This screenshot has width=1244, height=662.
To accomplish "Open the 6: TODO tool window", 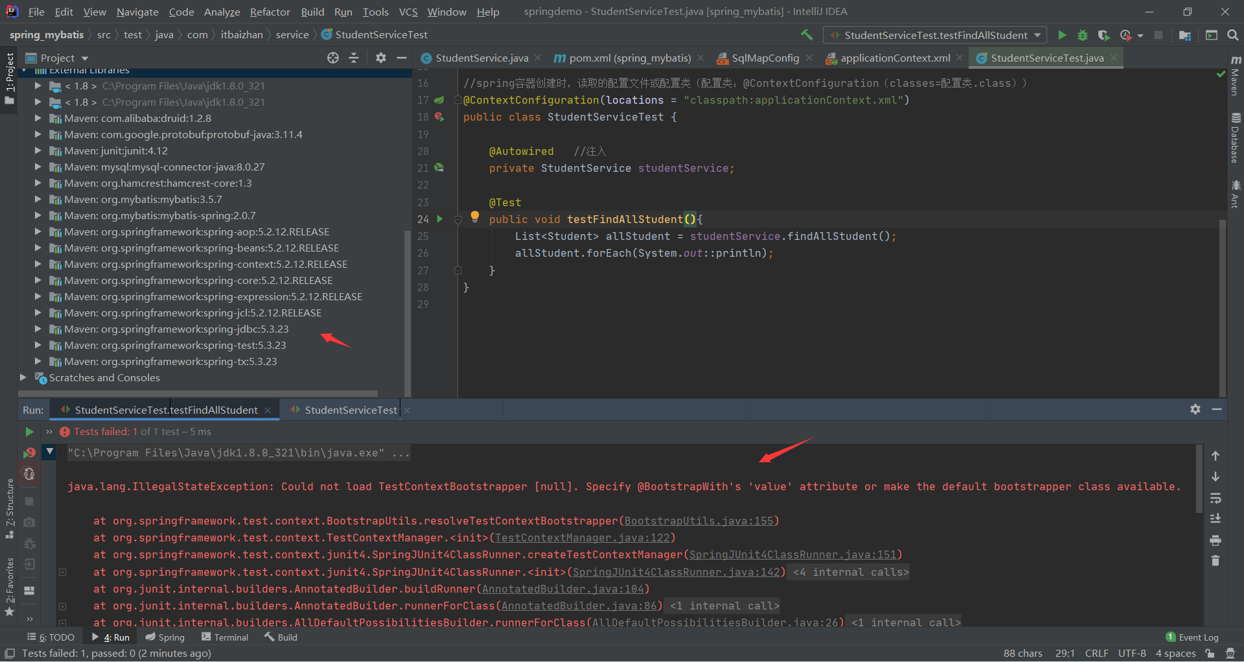I will click(51, 637).
